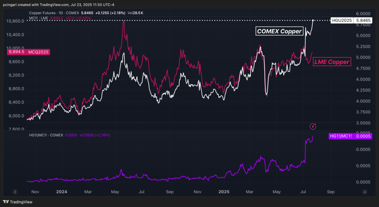Click the 10,400.0 value on left price axis
Viewport: 379px width, 207px height.
pyautogui.click(x=15, y=35)
